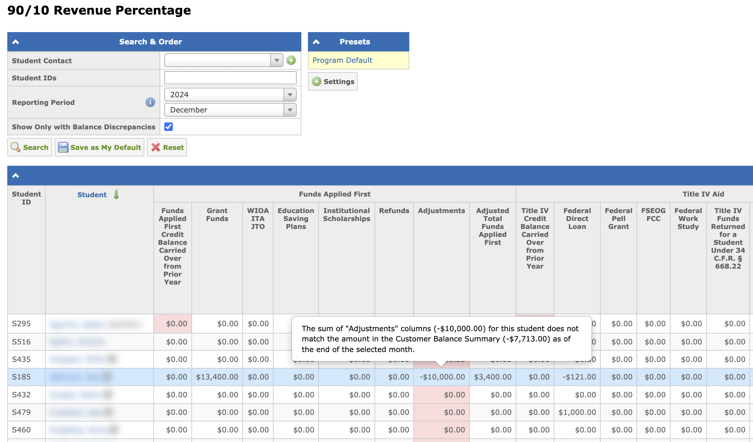Click the green sort arrow beside Student
Viewport: 753px width, 442px height.
116,195
